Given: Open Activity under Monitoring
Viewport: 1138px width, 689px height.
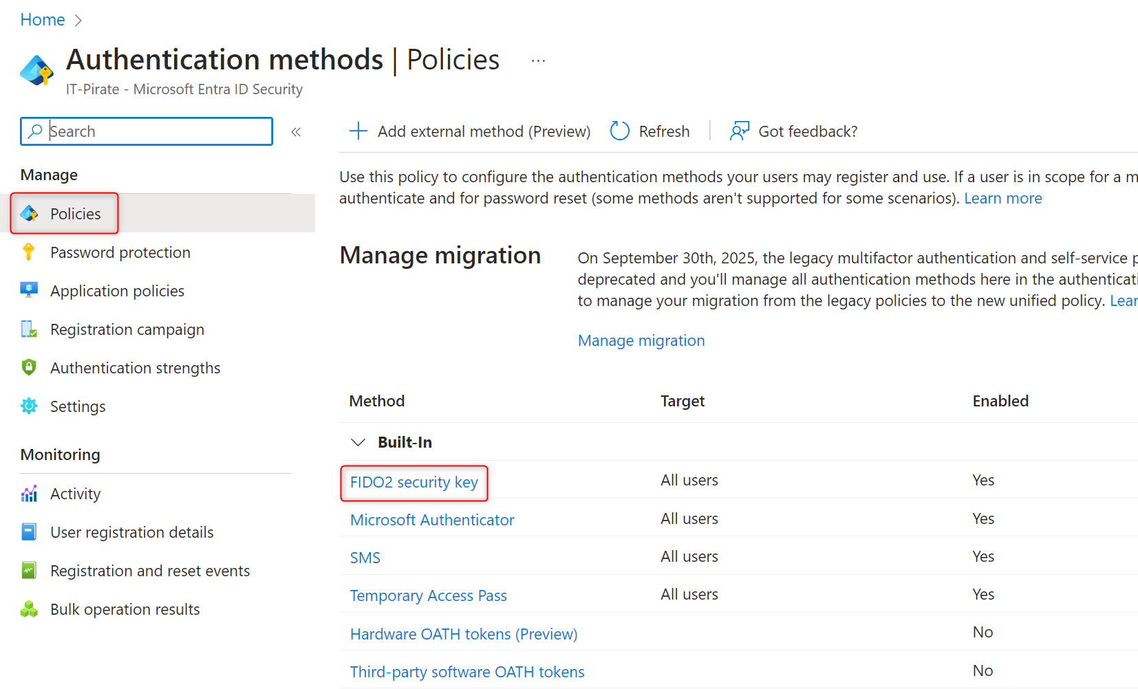Looking at the screenshot, I should pyautogui.click(x=75, y=494).
